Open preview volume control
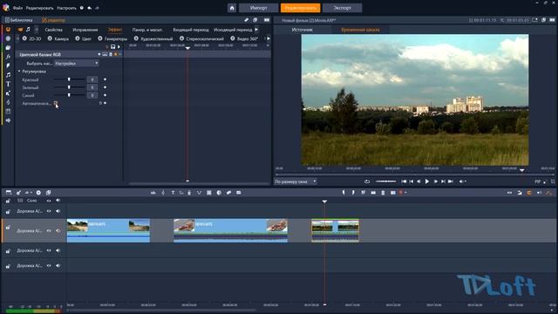This screenshot has height=314, width=558. pyautogui.click(x=461, y=181)
